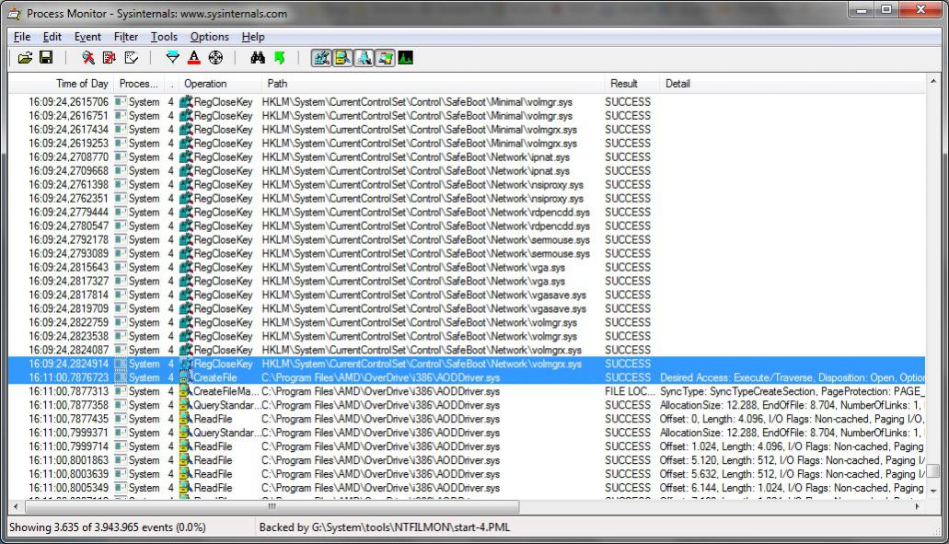The image size is (949, 544).
Task: Click the vertical scrollbar thumb
Action: [x=934, y=470]
